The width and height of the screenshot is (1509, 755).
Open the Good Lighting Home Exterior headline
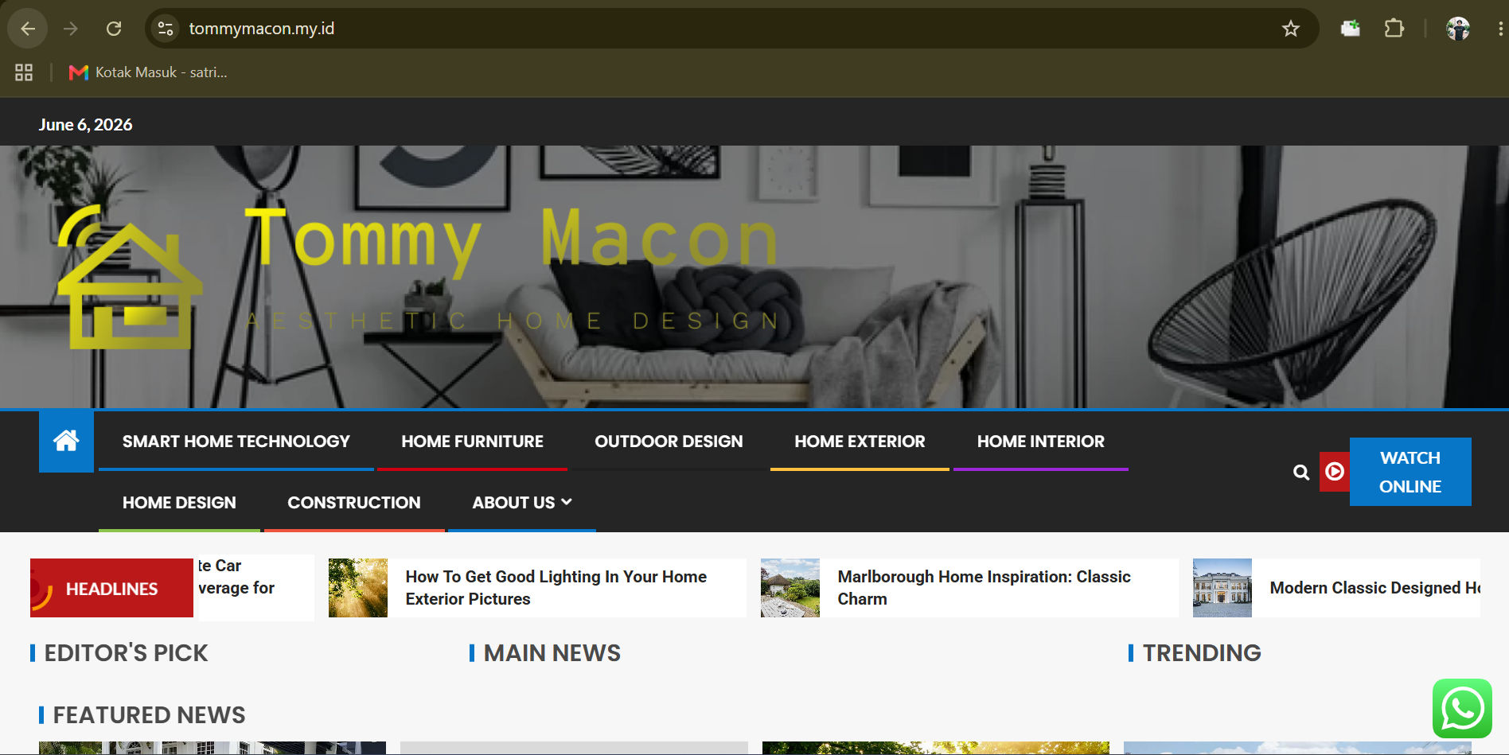point(556,588)
